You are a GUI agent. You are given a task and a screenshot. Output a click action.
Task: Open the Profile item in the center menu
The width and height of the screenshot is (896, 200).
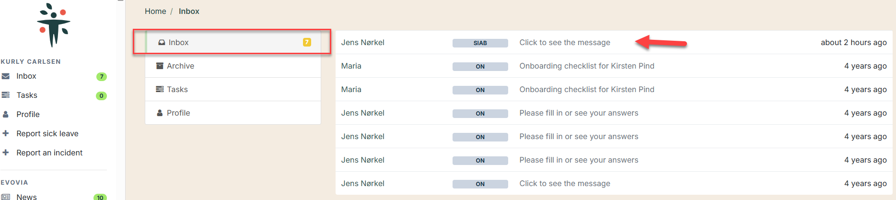point(233,113)
